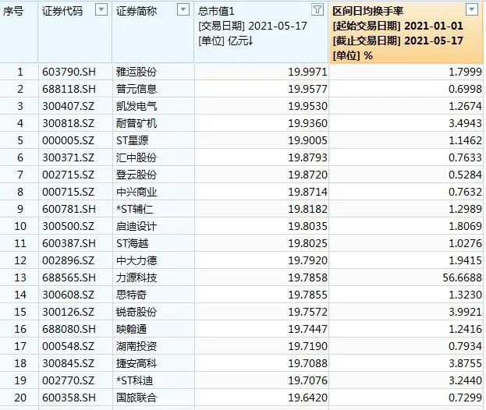
Task: Select the stock name 思特奇
Action: coord(131,295)
